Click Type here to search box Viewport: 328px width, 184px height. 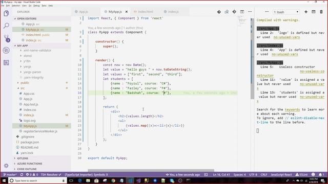click(x=37, y=180)
